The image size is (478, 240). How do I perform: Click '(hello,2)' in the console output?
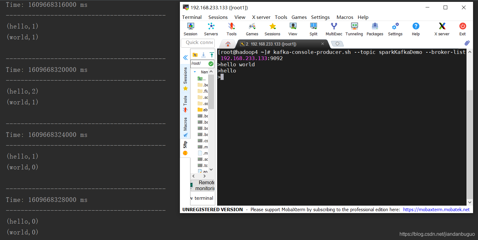pos(22,91)
